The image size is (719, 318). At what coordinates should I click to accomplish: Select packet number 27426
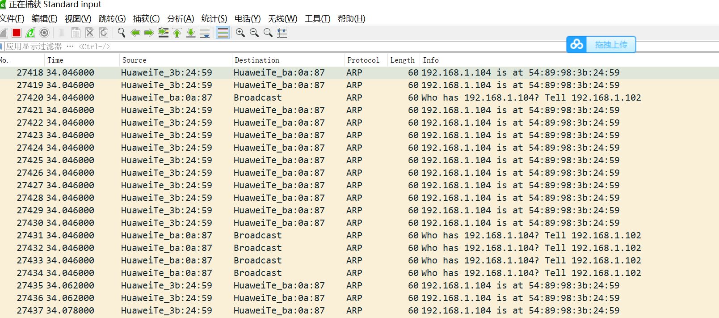coord(30,173)
